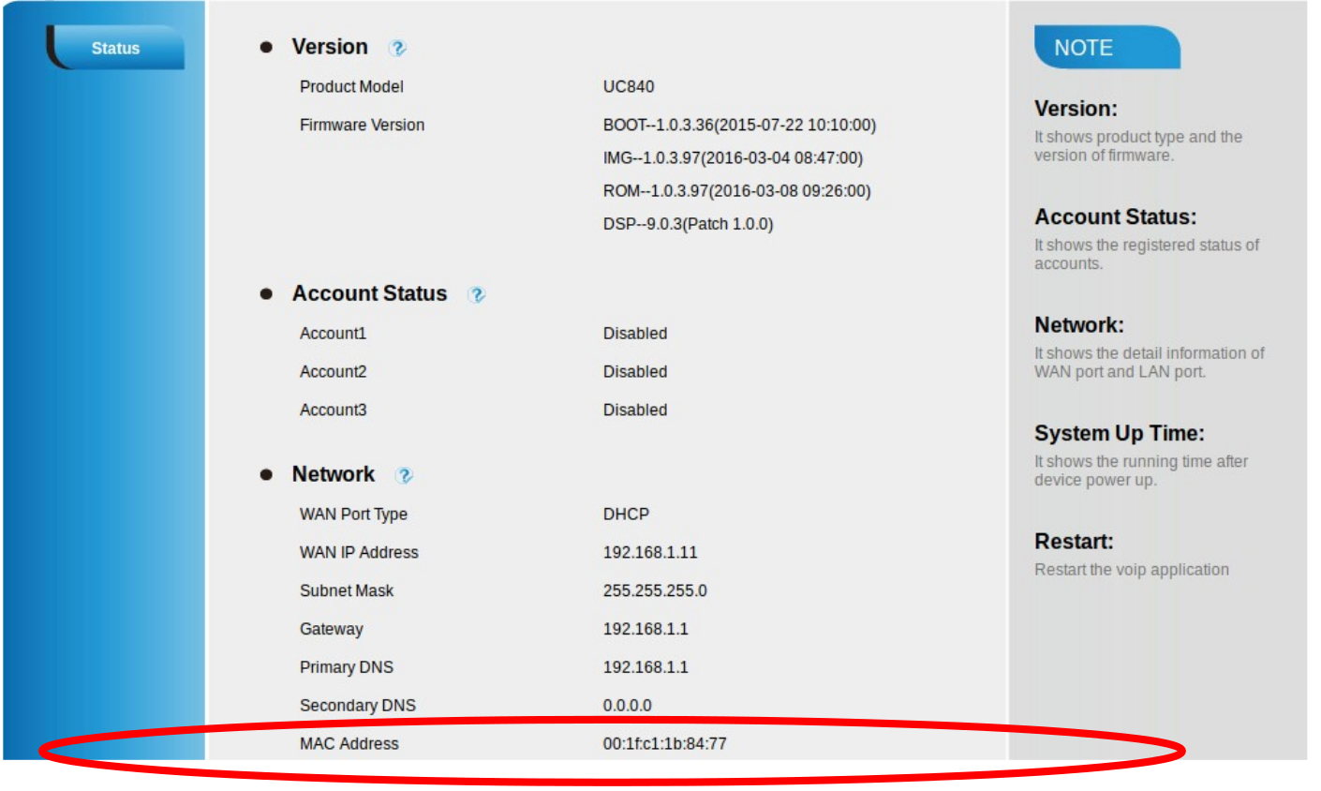
Task: Click the System Up Time: note heading
Action: coord(1120,433)
